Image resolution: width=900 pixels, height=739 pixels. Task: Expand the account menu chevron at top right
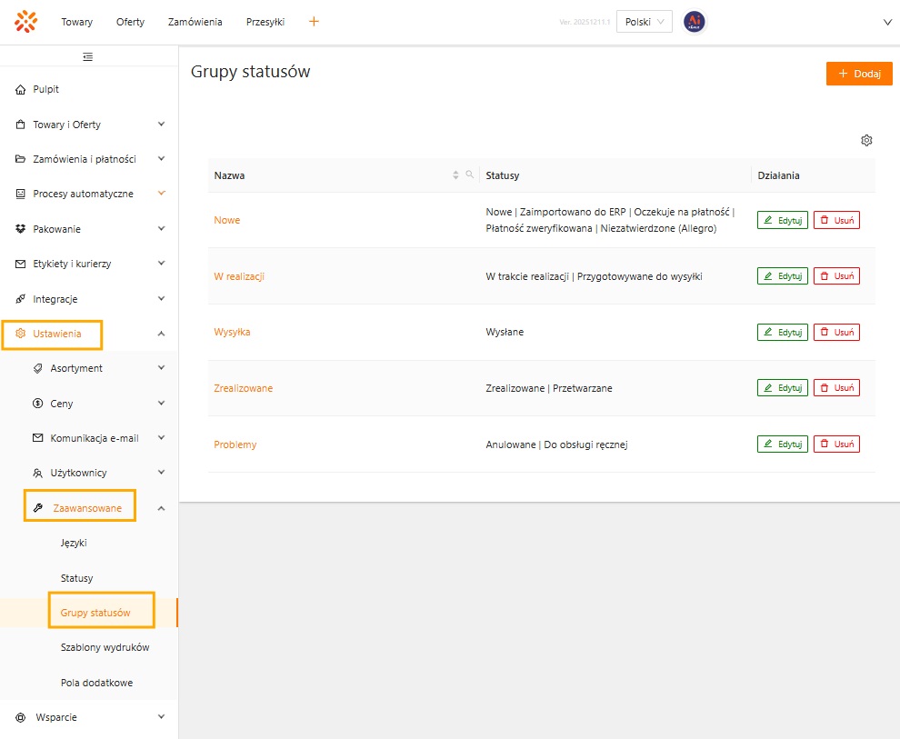[887, 23]
